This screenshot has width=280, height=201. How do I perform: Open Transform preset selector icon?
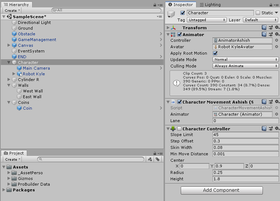pyautogui.click(x=271, y=27)
